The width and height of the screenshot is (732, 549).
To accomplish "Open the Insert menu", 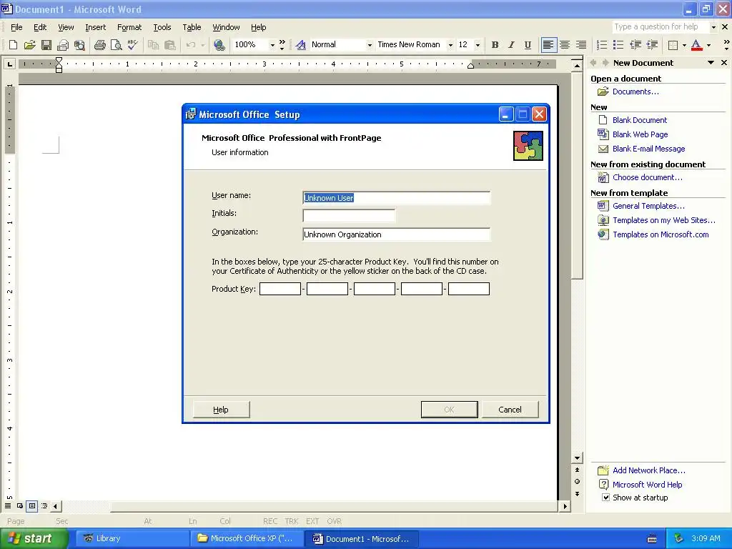I will click(x=95, y=27).
